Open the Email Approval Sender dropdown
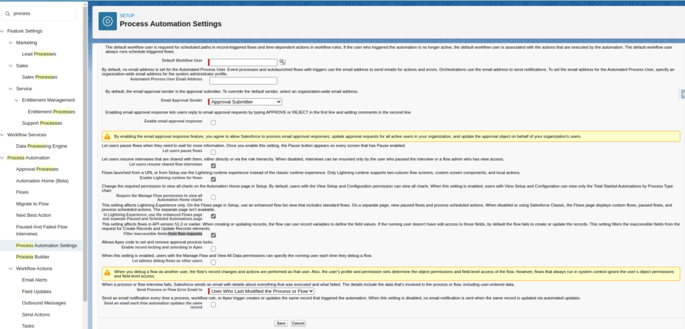 click(x=245, y=101)
